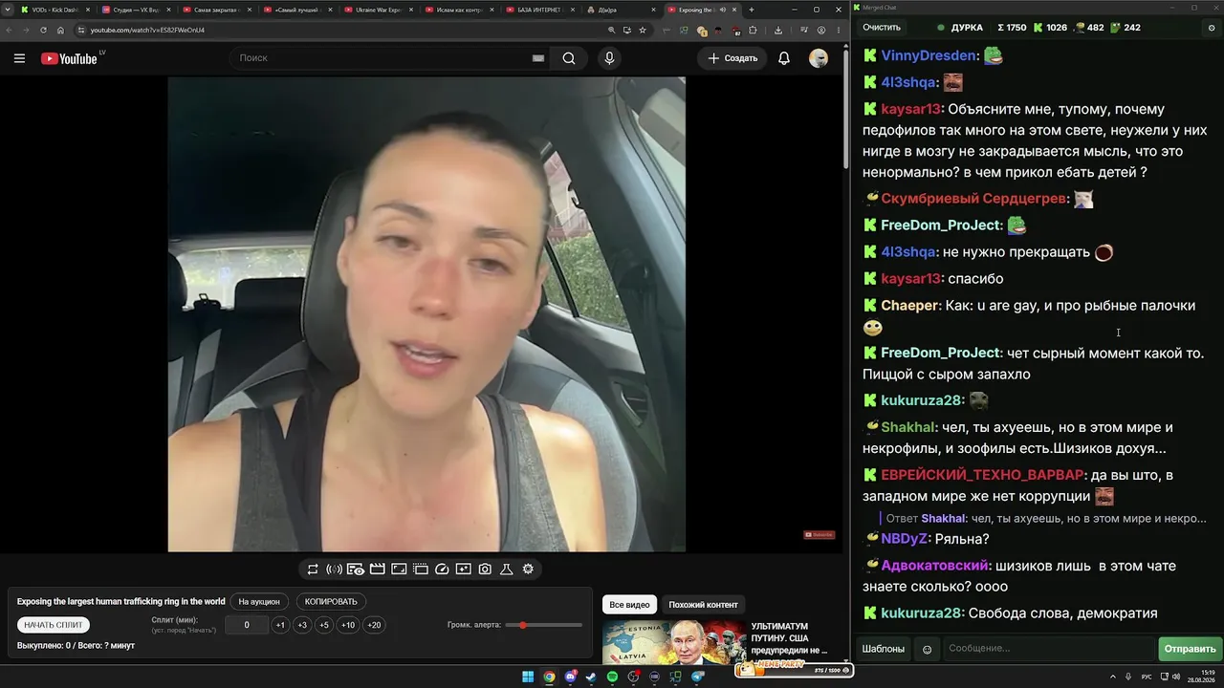
Task: Add 1 minute to split with +1
Action: pyautogui.click(x=280, y=625)
